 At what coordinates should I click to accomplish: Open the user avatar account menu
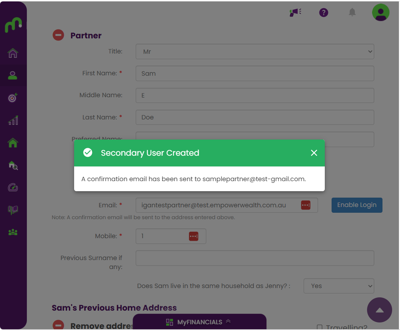tap(381, 12)
